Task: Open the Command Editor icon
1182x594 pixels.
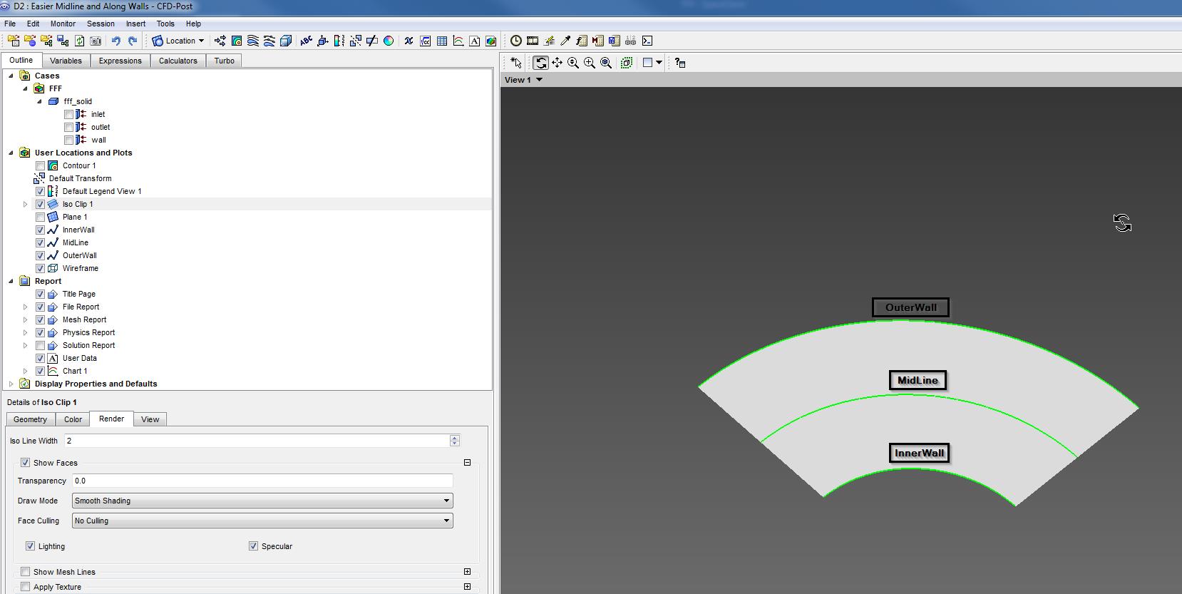Action: (x=647, y=41)
